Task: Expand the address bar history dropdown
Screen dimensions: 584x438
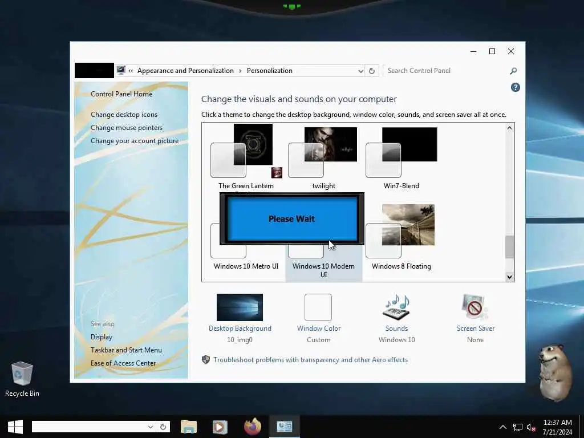Action: click(x=360, y=71)
